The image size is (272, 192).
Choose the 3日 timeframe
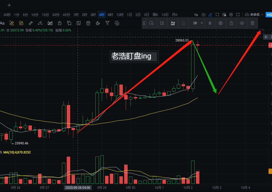(x=147, y=15)
